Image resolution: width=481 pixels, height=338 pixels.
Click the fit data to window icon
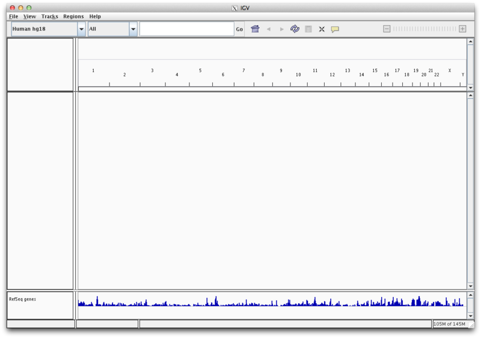[322, 29]
